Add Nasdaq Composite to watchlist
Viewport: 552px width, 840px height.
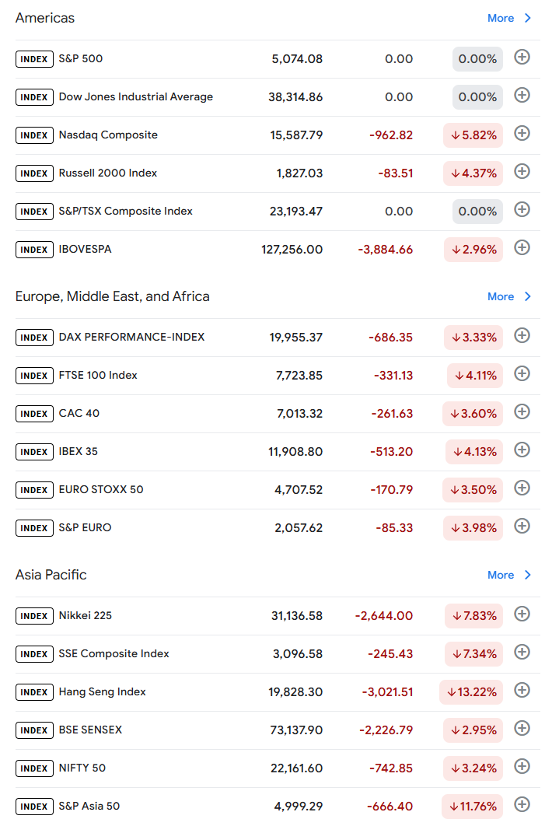[x=522, y=133]
